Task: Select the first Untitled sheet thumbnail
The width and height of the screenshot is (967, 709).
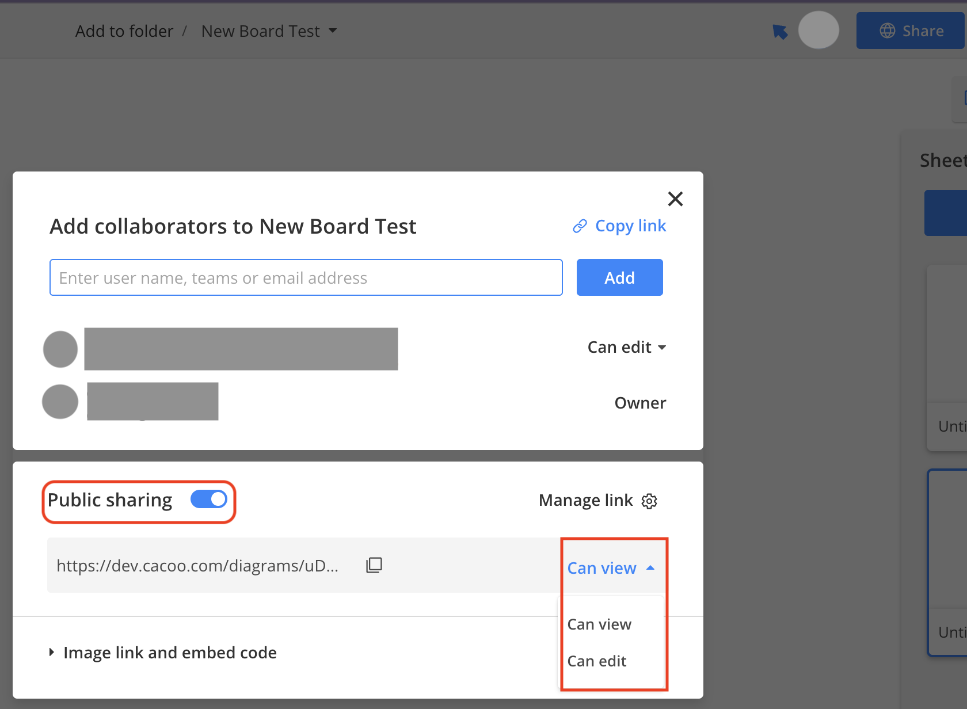Action: 947,358
